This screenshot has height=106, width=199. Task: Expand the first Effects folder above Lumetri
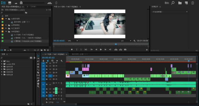[2, 61]
